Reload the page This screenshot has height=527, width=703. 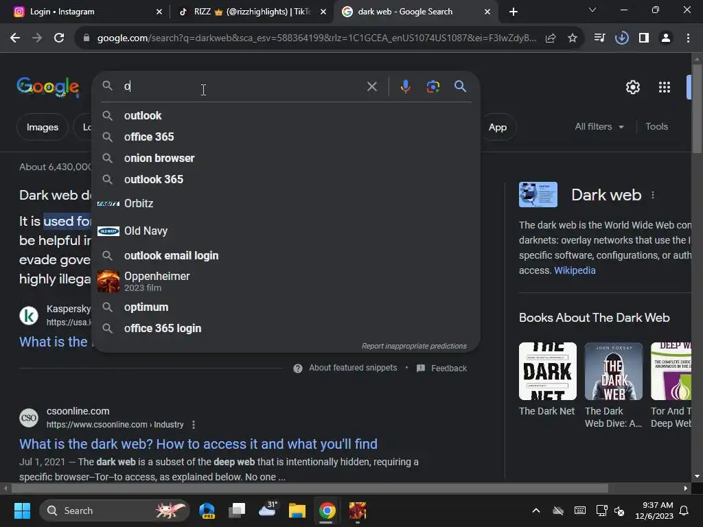[x=59, y=38]
